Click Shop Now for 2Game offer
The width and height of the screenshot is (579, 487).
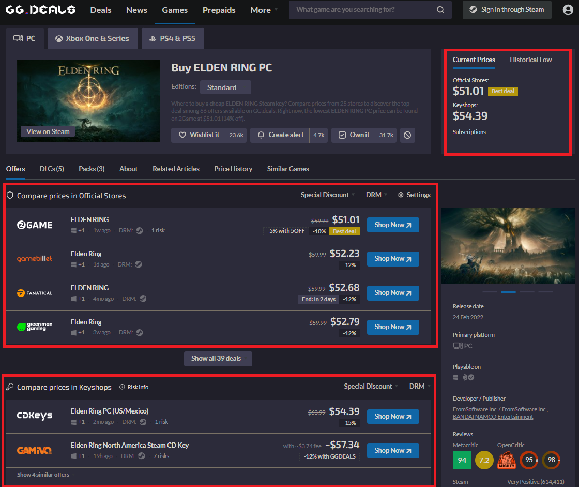click(393, 225)
